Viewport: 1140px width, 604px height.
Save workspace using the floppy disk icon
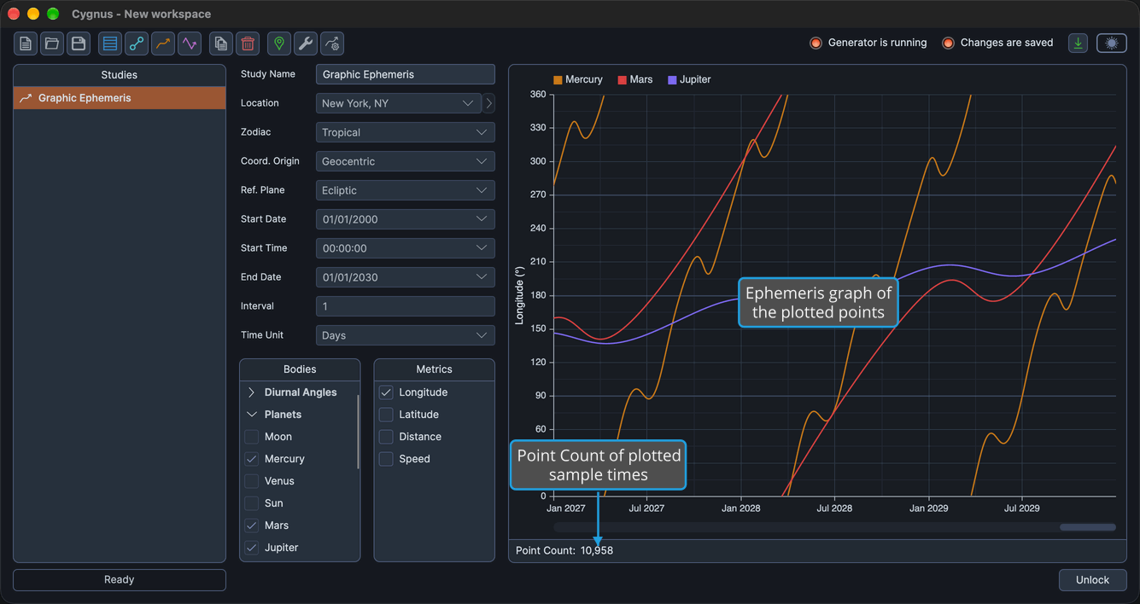[x=79, y=44]
